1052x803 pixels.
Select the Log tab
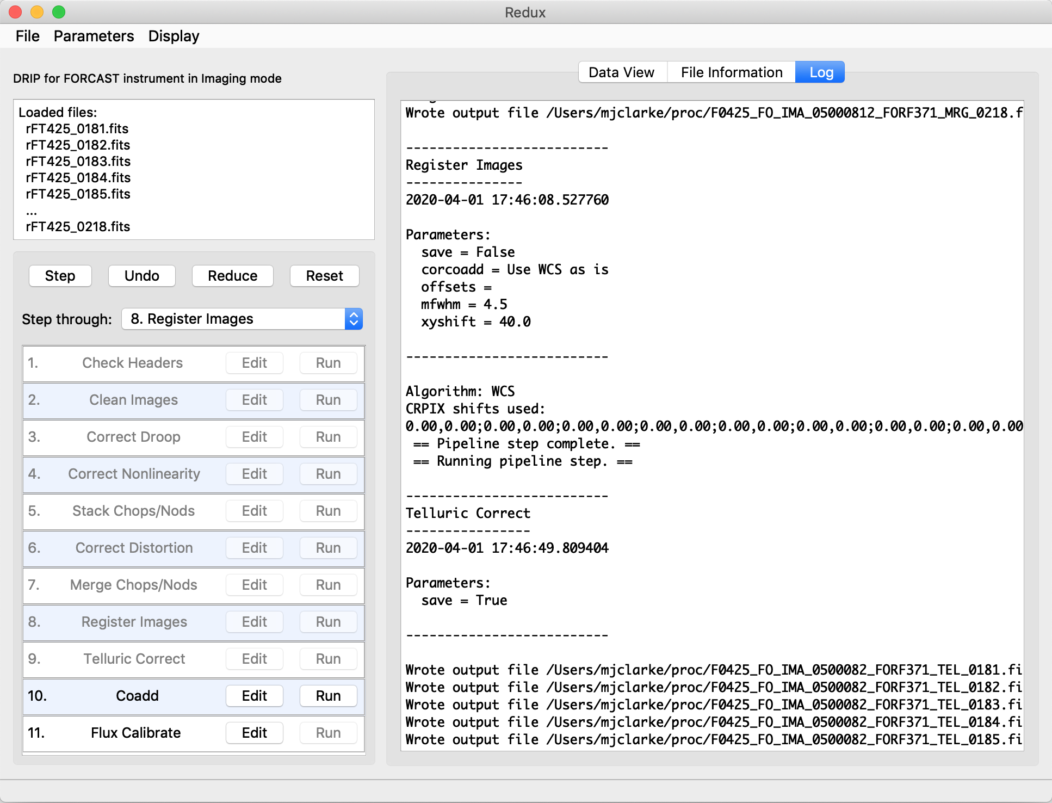(820, 72)
